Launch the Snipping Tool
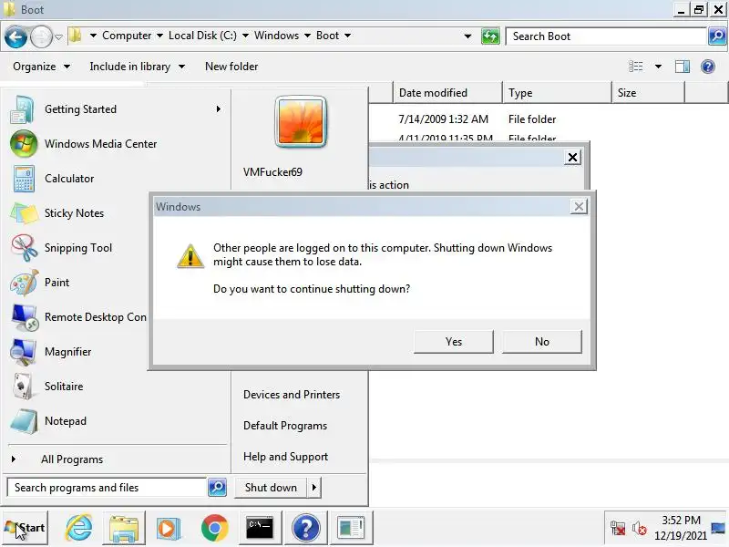Image resolution: width=729 pixels, height=547 pixels. pyautogui.click(x=77, y=248)
